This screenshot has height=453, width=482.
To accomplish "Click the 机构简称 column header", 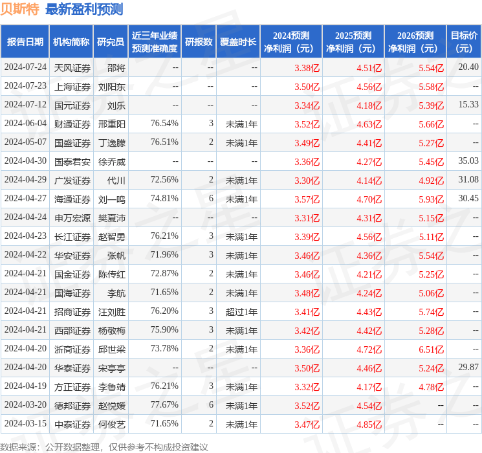I will click(71, 41).
